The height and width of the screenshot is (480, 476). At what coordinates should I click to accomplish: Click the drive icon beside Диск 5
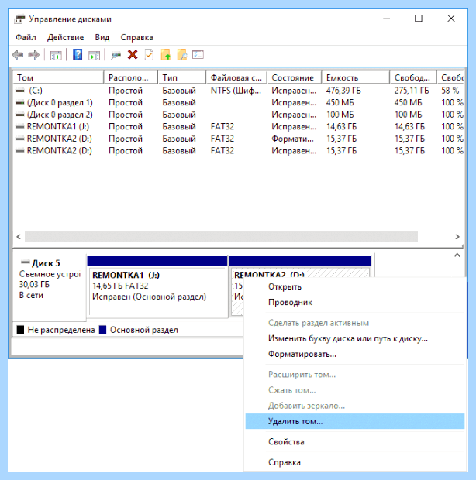tap(25, 262)
